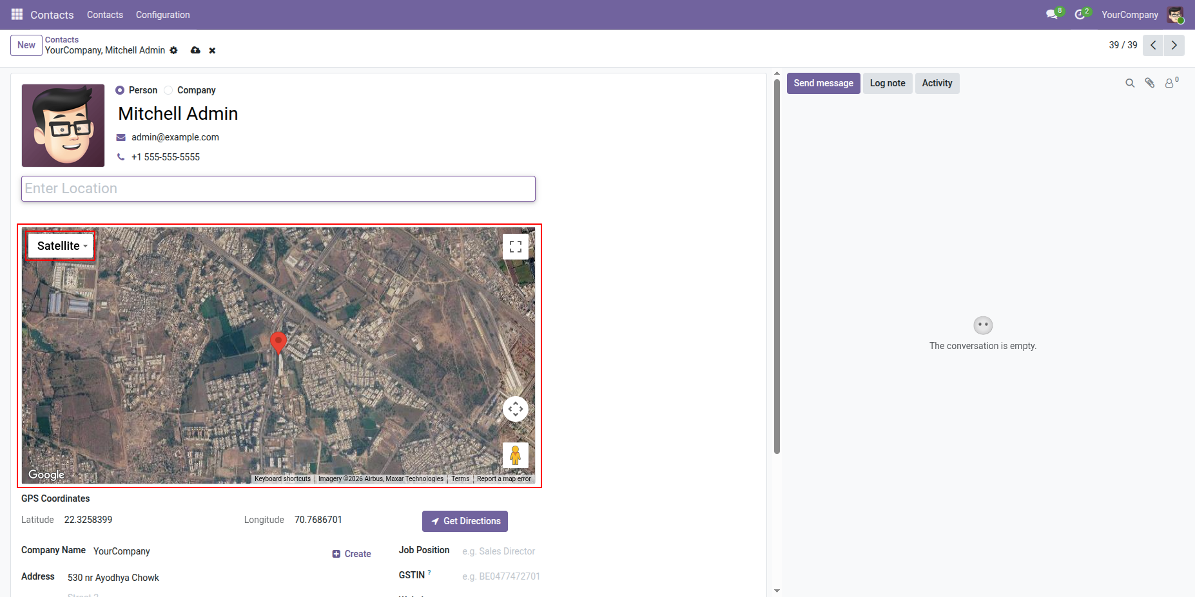This screenshot has width=1195, height=597.
Task: Click the Get Directions button
Action: [465, 521]
